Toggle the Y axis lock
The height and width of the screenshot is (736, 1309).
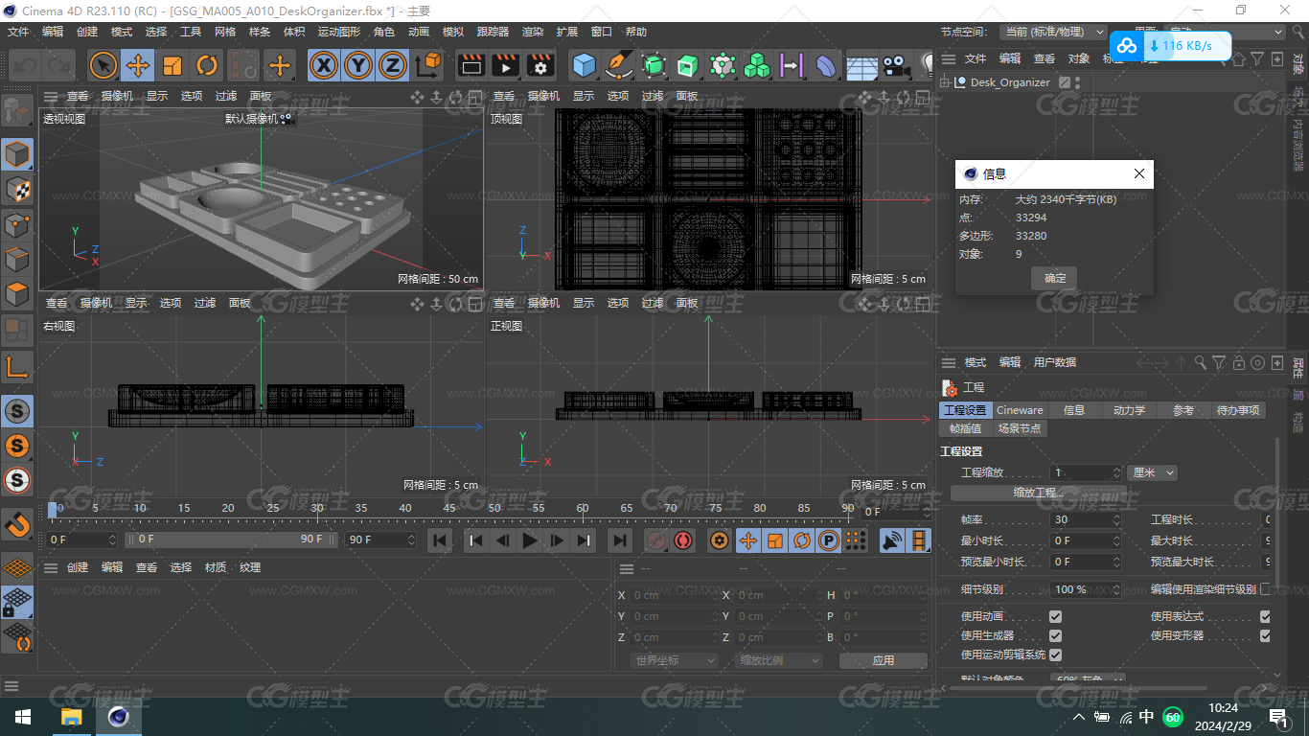[358, 65]
